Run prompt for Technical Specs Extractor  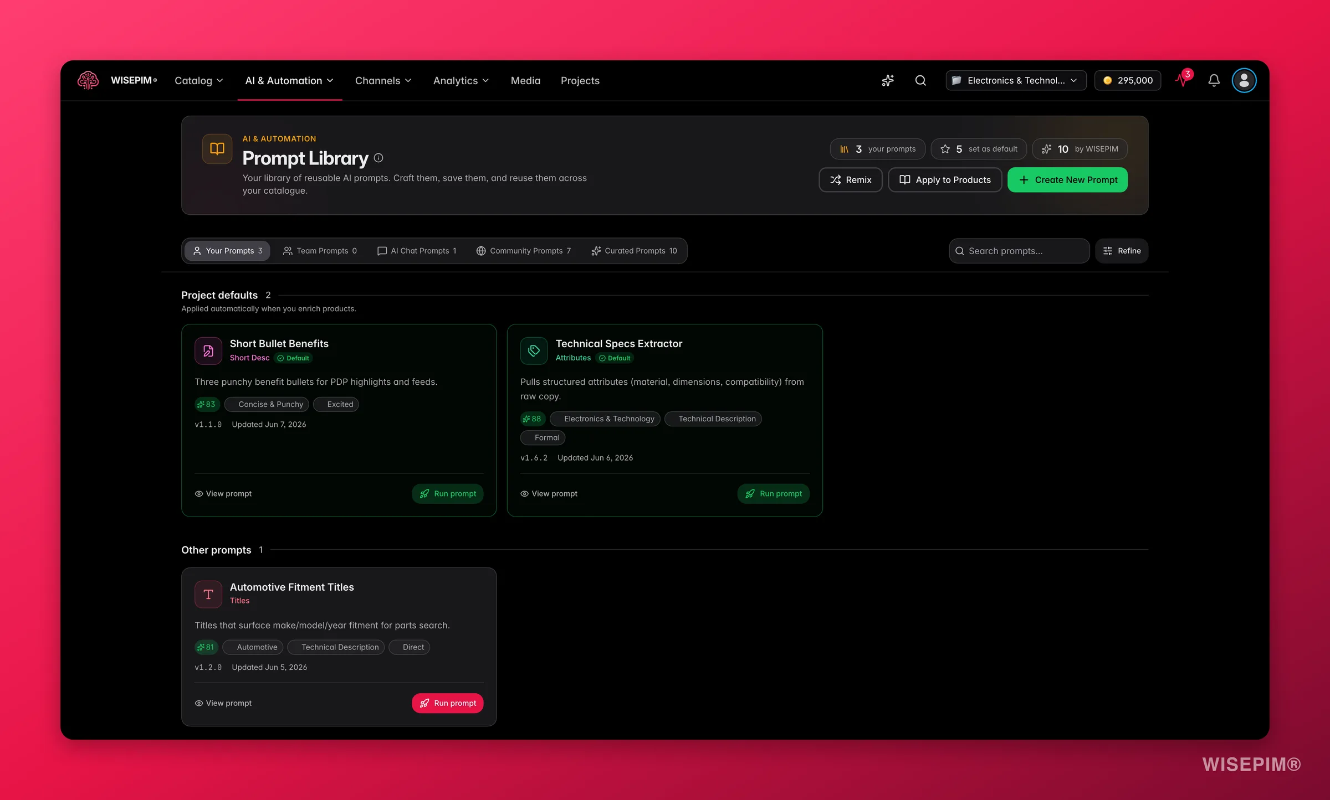[774, 493]
